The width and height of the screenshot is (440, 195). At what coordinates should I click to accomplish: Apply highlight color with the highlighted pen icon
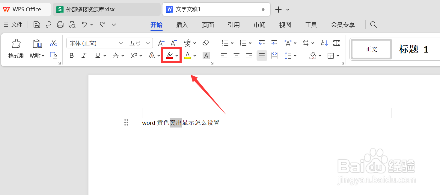[169, 55]
